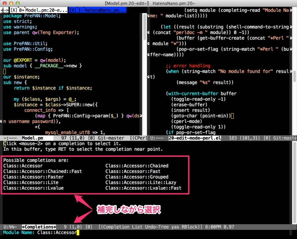Screen dimensions: 297x239
Task: Click the tab bar scroll arrows "<->"
Action: 4,10
